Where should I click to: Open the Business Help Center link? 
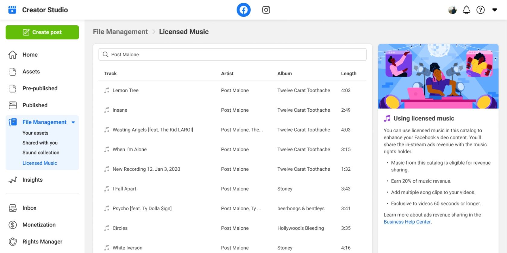click(407, 222)
